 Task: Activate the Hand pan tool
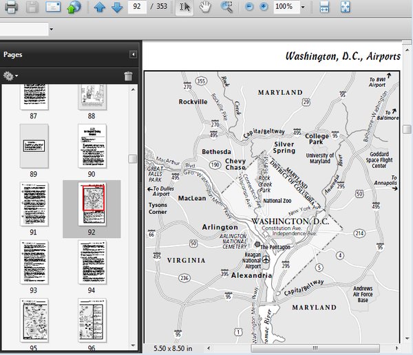[x=205, y=8]
